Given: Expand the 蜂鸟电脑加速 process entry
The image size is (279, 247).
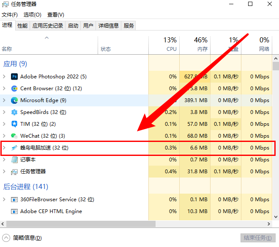Looking at the screenshot, I should click(4, 148).
